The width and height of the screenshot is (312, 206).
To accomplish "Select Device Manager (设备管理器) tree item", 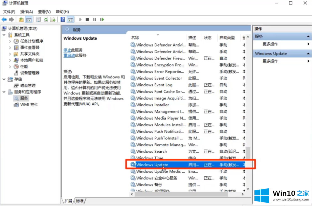I will tap(30, 73).
